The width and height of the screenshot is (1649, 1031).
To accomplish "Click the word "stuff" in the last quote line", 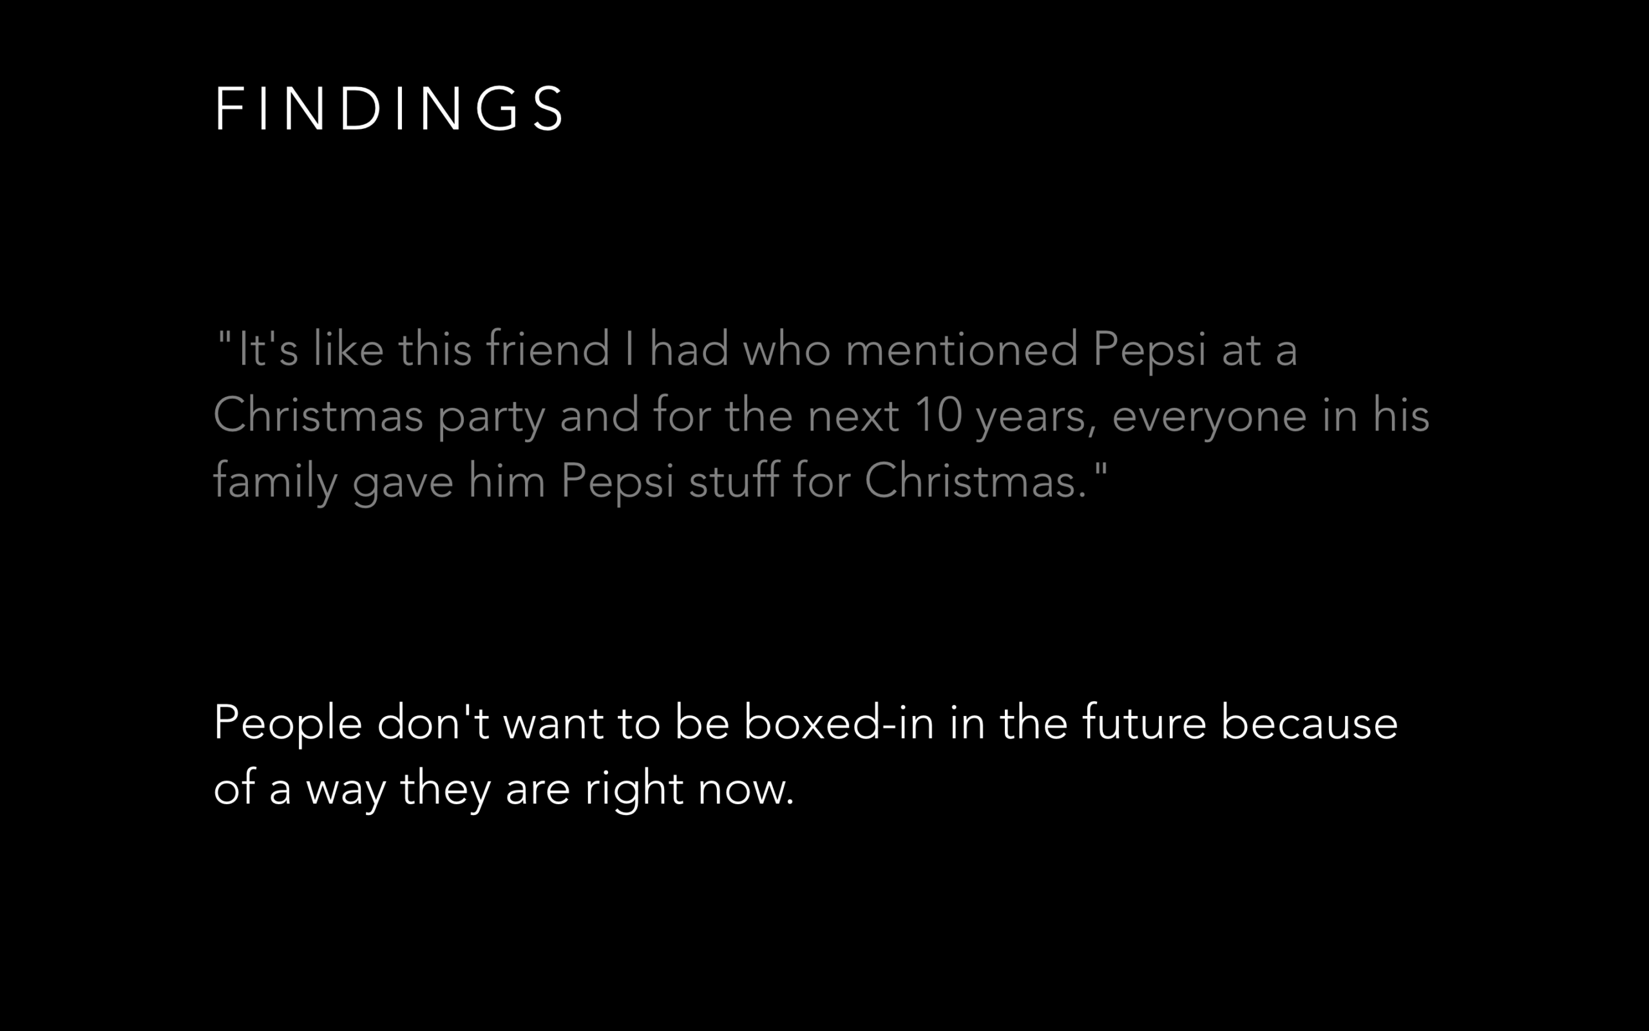I will tap(734, 480).
